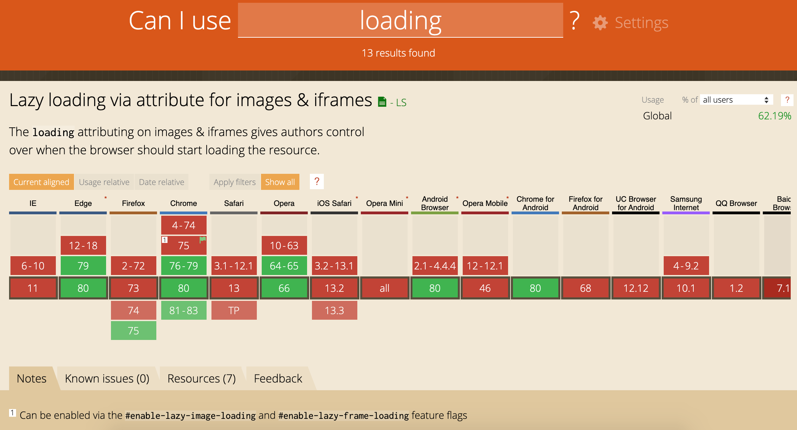Click the 'Apply filters' button

235,181
